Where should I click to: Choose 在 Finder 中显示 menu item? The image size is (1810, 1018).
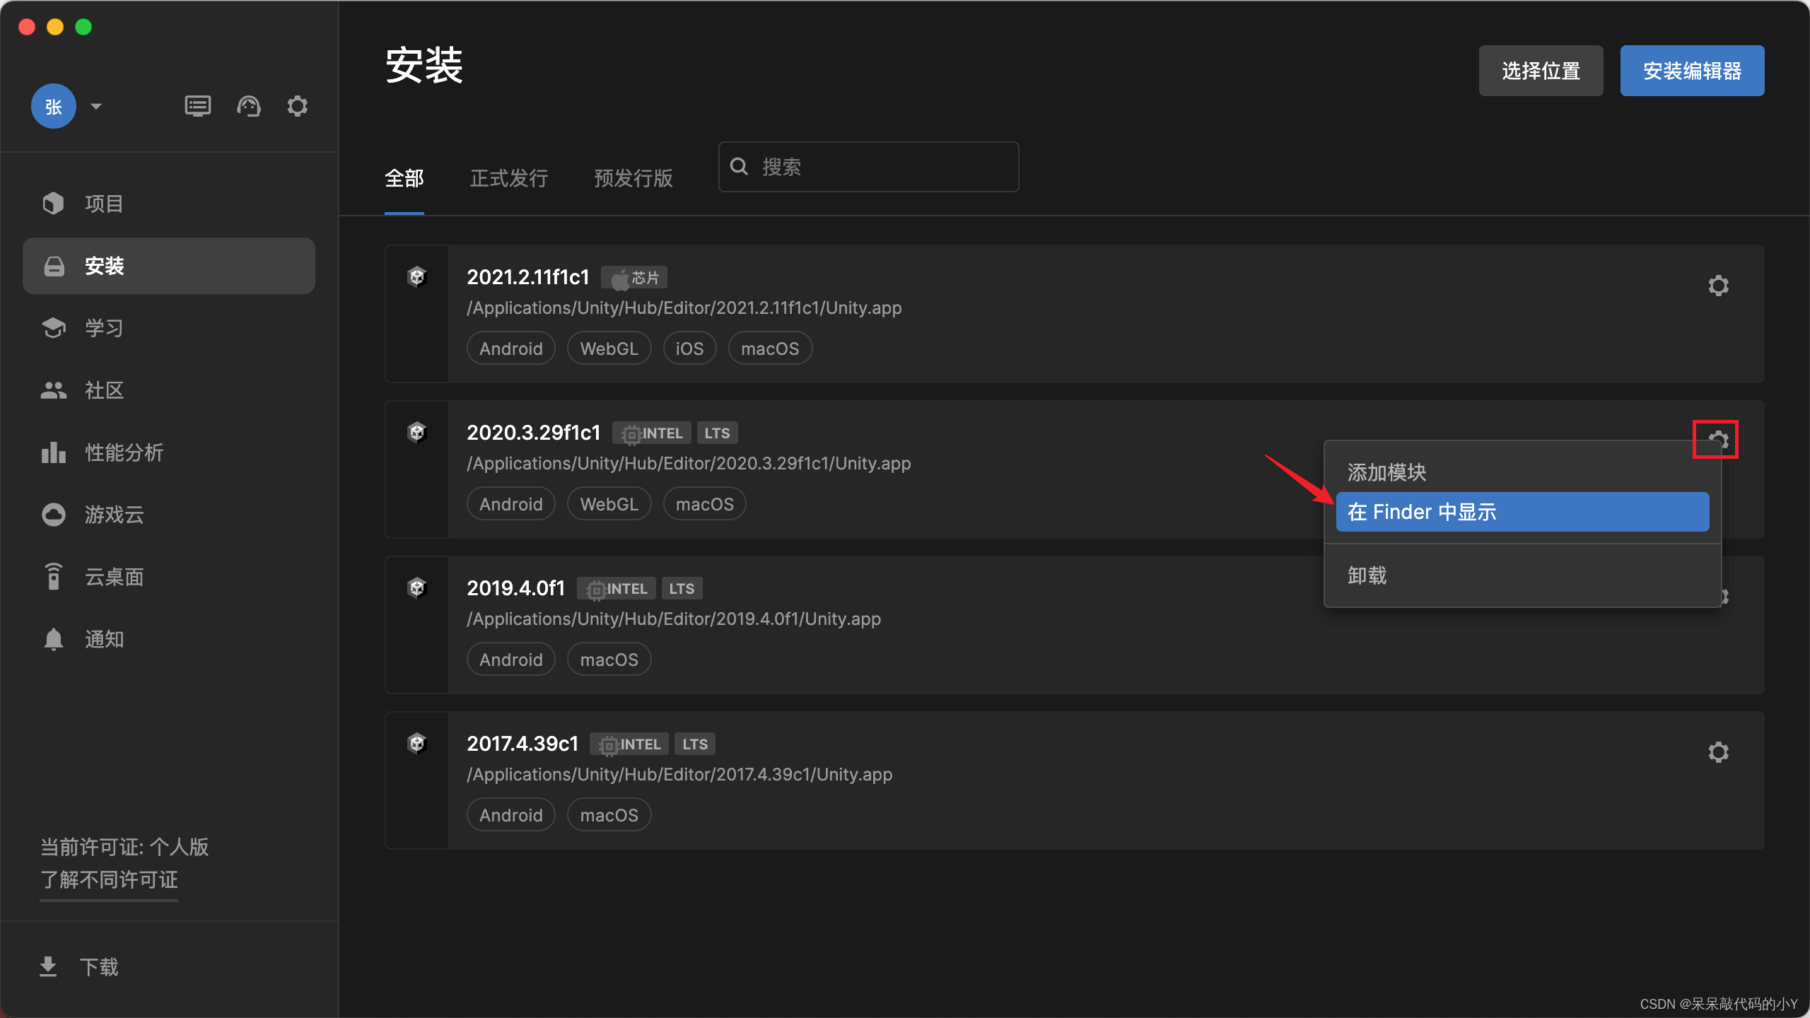(x=1522, y=512)
